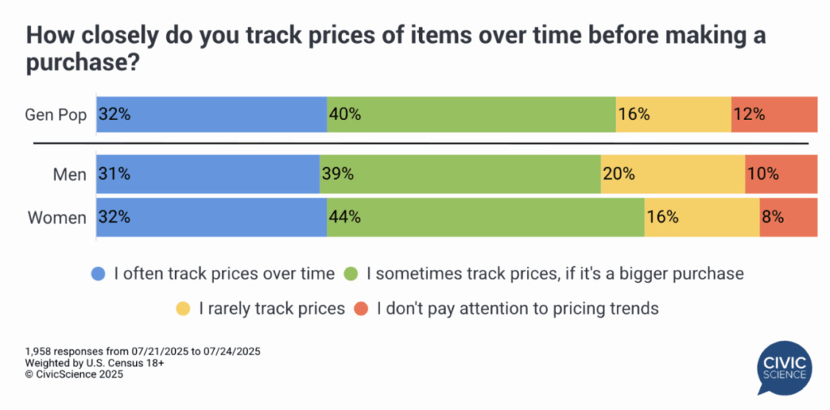The image size is (830, 410).
Task: Click the blue legend dot for often track prices
Action: click(99, 274)
